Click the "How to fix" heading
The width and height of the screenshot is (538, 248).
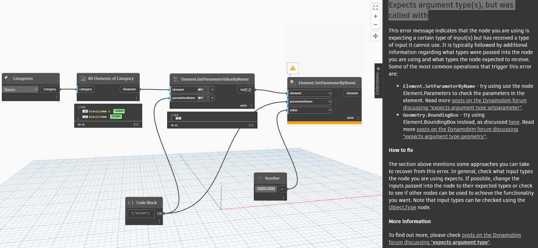401,150
